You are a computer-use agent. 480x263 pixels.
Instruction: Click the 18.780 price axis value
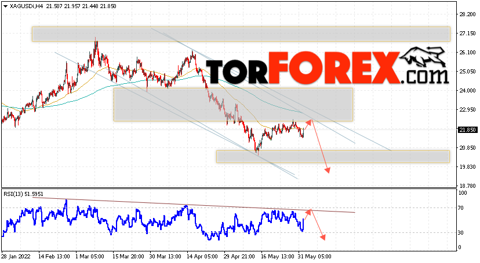tap(467, 186)
